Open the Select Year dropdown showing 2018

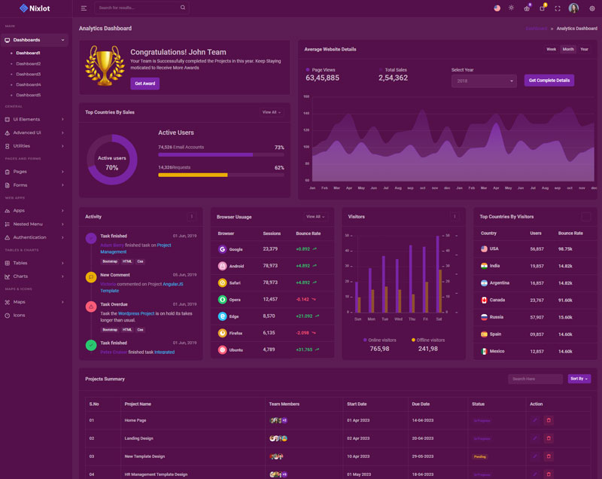(483, 81)
